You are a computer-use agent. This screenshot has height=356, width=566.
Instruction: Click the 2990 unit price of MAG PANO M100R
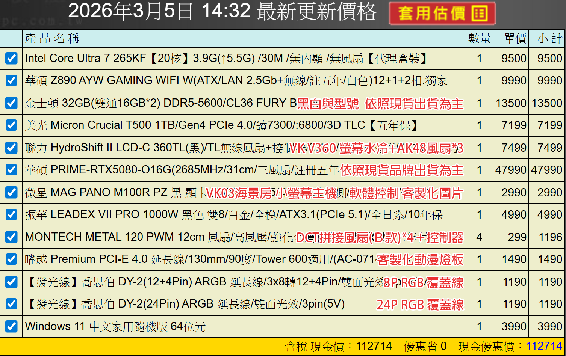pos(514,192)
